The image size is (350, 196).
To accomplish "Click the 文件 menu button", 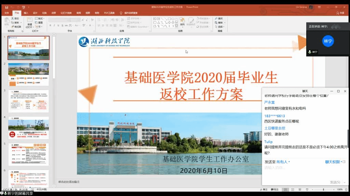I will click(6, 13).
